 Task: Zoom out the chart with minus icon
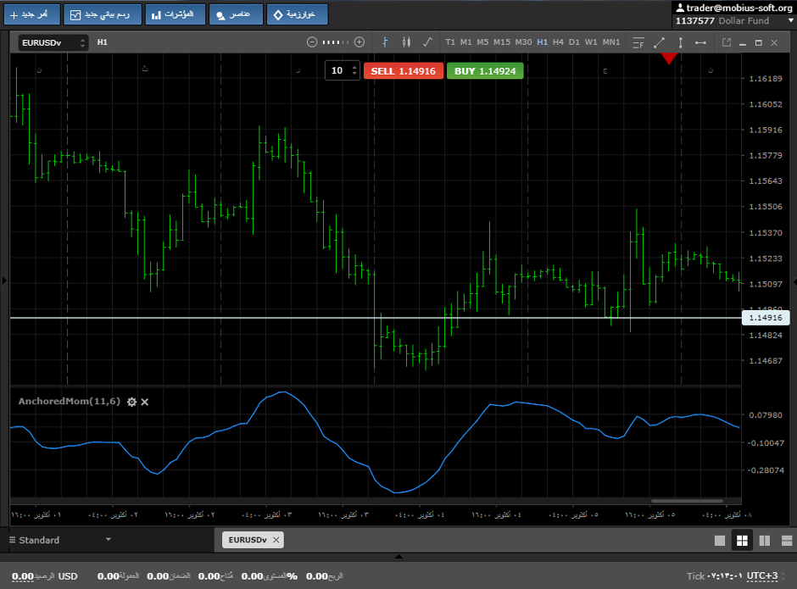[312, 42]
